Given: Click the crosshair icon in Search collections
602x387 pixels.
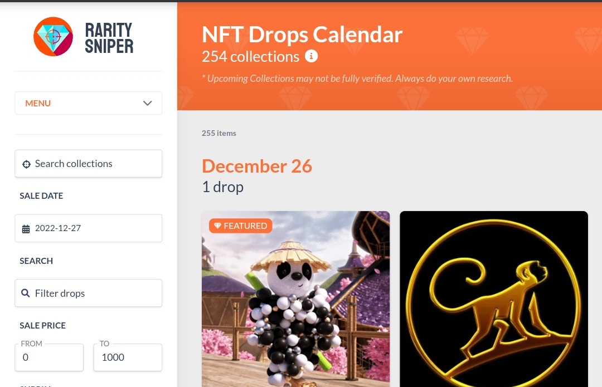Looking at the screenshot, I should pyautogui.click(x=26, y=164).
